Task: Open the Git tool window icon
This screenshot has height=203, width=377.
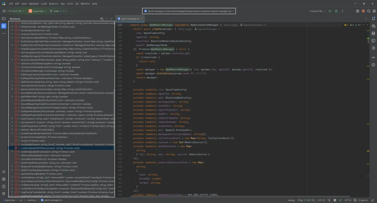Action: coord(4,194)
